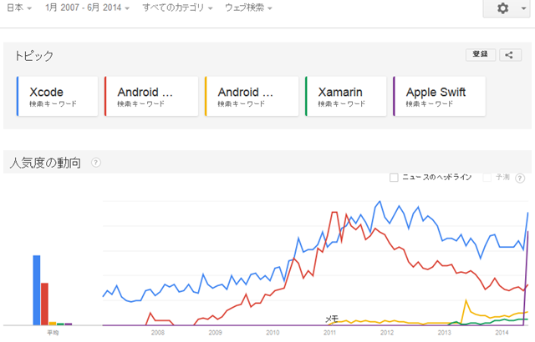Screen dimensions: 535x342
Task: Open the 日本 region dropdown
Action: click(x=18, y=8)
